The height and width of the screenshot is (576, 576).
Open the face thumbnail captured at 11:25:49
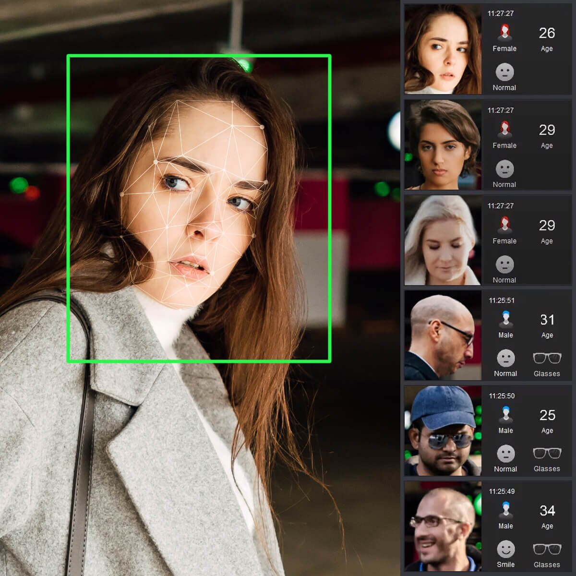point(443,526)
